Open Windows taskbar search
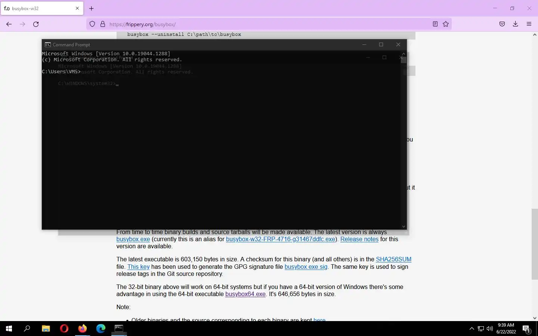Screen dimensions: 538x336 (27, 329)
